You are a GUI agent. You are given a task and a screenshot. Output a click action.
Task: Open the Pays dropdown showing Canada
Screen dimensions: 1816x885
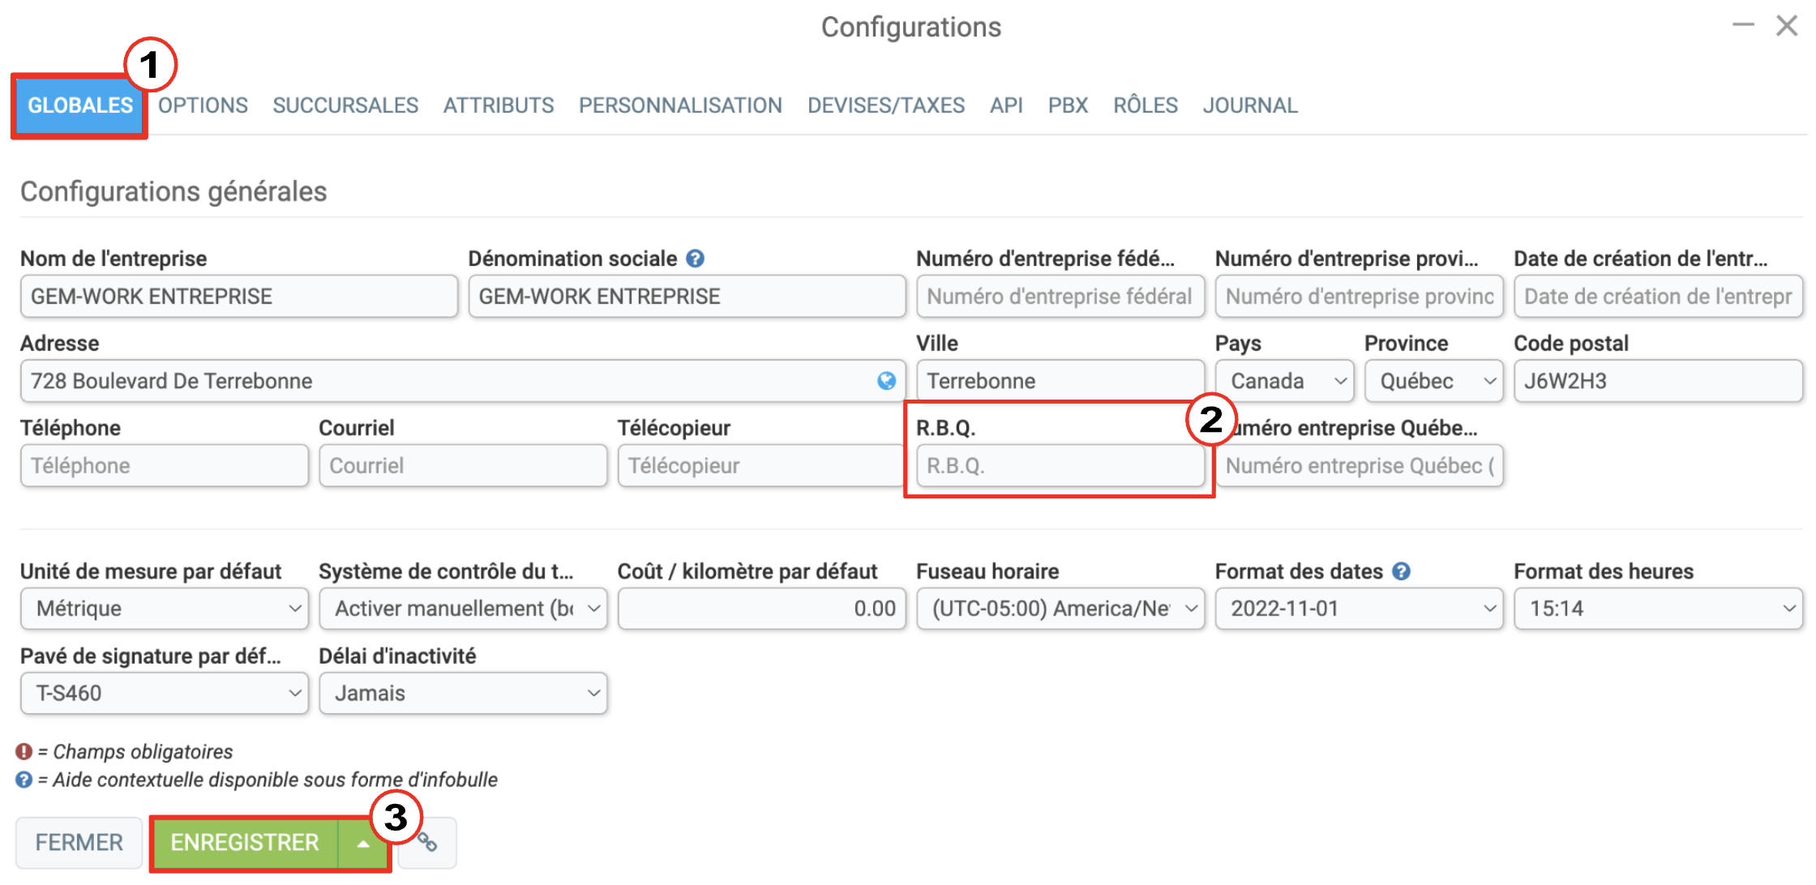1285,381
